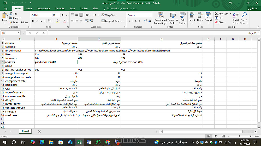This screenshot has width=261, height=146.
Task: Increase font size with the larger A
Action: point(63,15)
